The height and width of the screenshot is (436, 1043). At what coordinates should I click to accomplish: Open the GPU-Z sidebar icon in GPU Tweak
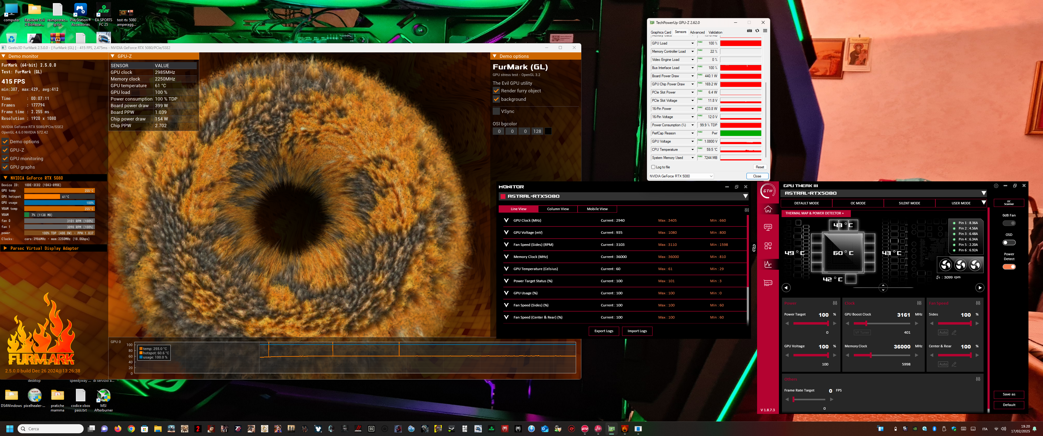pos(768,283)
